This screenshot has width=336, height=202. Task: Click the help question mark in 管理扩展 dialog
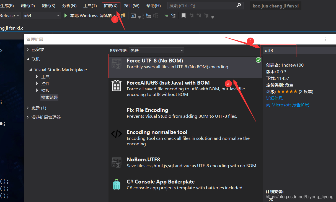325,39
